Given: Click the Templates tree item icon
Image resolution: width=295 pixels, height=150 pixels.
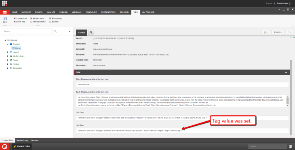Looking at the screenshot, I should click(x=11, y=68).
